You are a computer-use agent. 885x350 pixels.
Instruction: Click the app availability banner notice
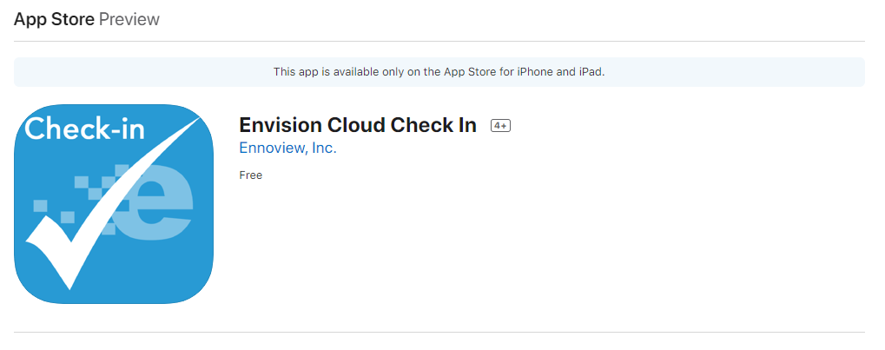click(x=439, y=72)
